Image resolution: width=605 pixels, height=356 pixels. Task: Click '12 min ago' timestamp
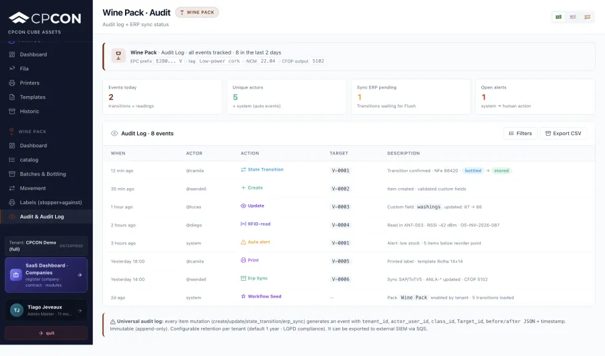122,171
